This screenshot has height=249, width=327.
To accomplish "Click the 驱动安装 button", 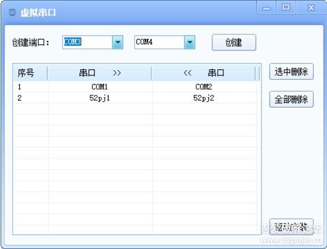I will click(292, 227).
